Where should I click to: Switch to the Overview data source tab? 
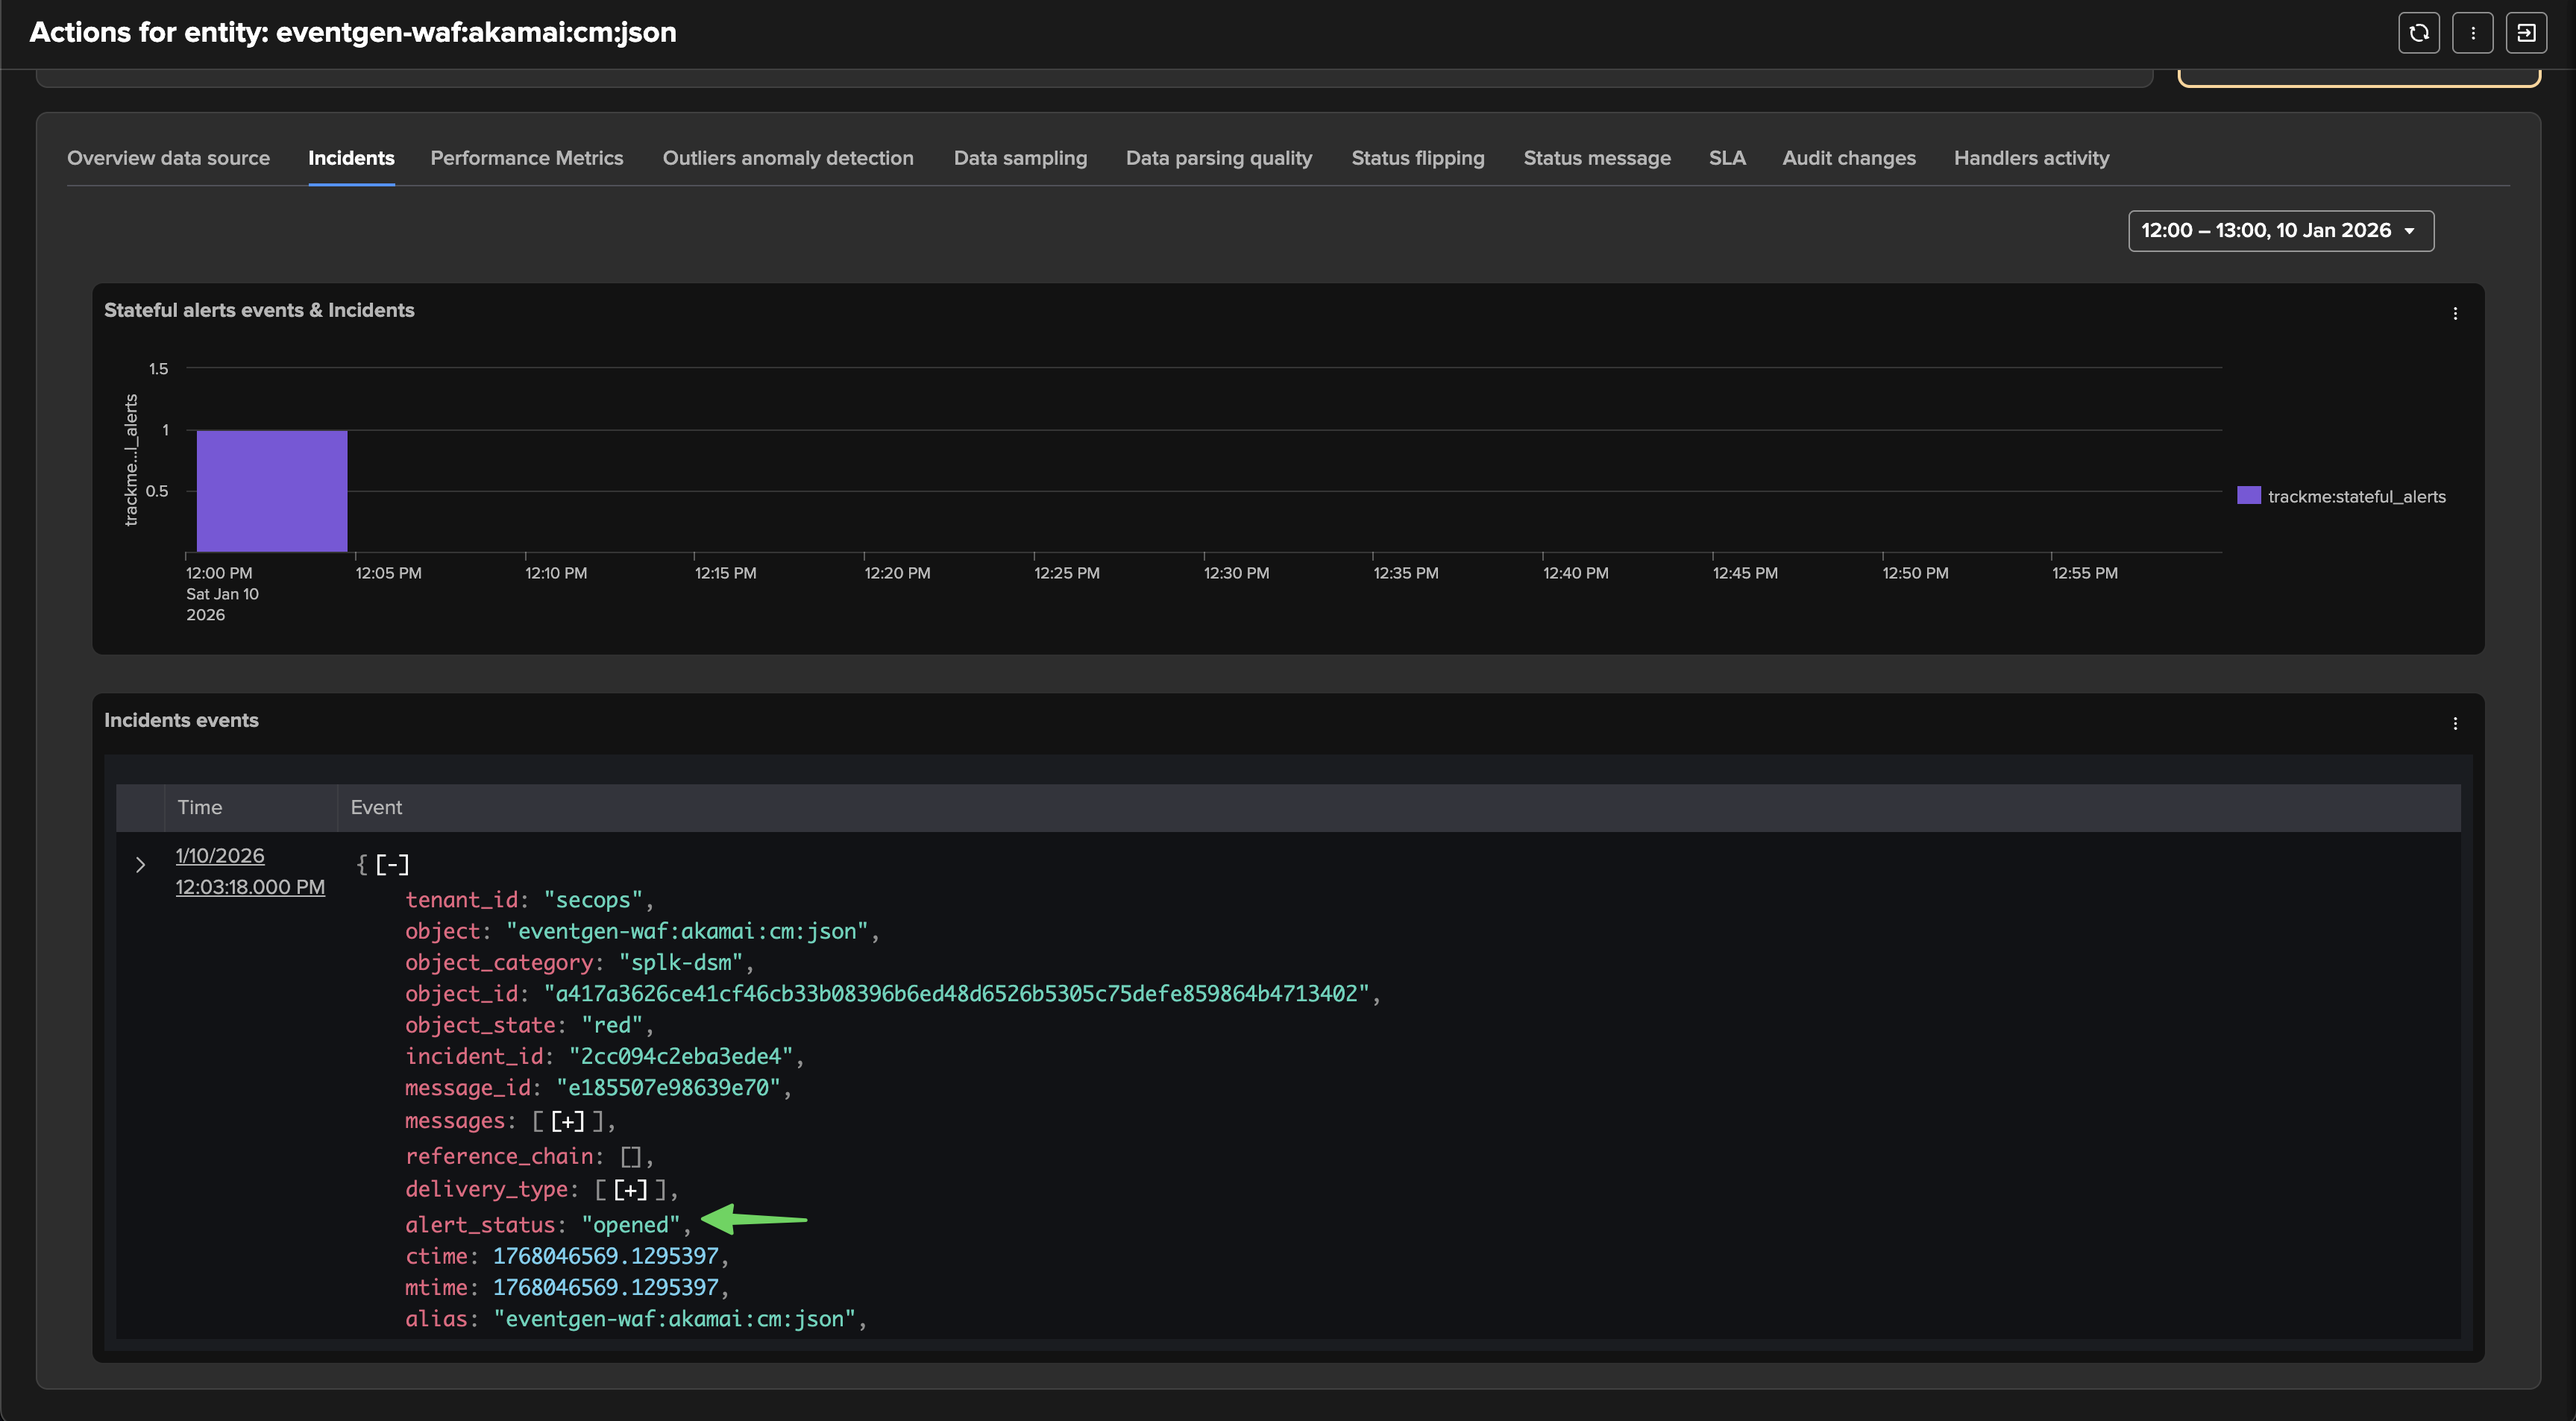click(x=168, y=158)
